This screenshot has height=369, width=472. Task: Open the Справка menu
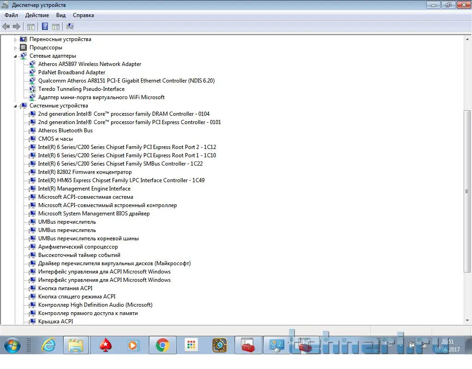83,15
